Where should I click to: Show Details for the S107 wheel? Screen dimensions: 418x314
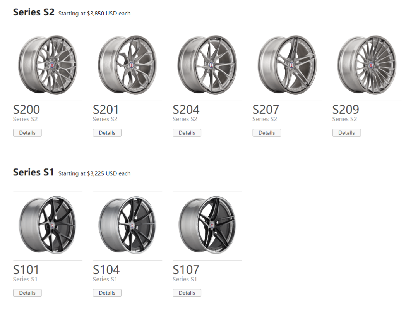tap(187, 293)
